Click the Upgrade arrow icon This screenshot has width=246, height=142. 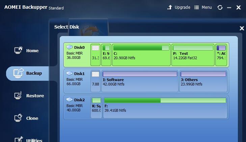click(x=170, y=7)
